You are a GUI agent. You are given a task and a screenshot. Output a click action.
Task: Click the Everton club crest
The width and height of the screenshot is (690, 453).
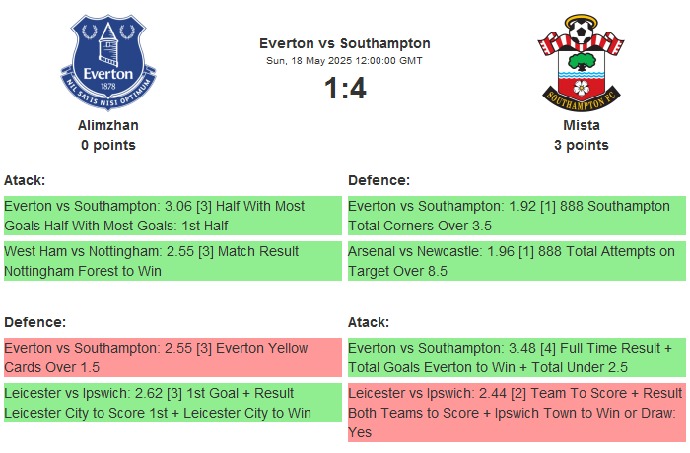click(x=108, y=61)
